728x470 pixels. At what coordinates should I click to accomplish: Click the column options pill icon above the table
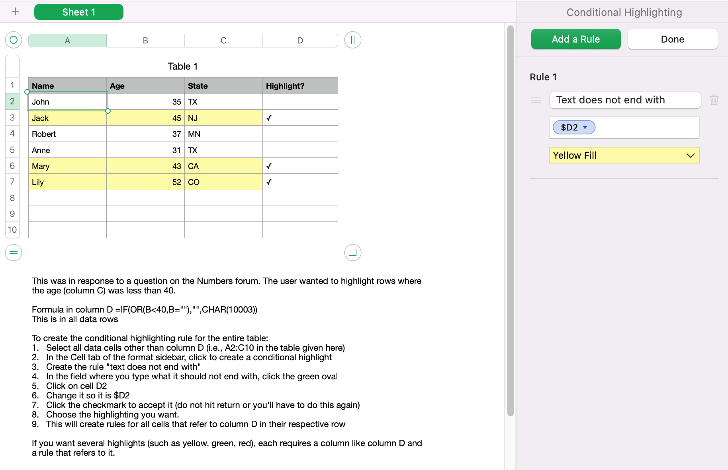pyautogui.click(x=352, y=40)
